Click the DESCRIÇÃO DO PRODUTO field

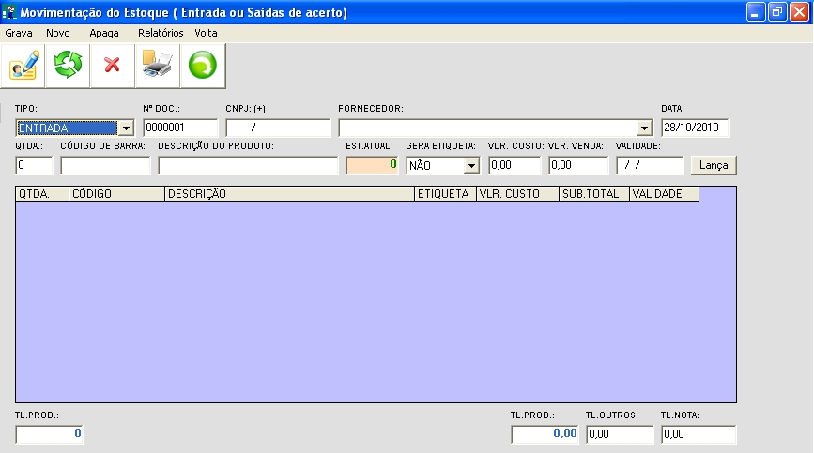(248, 166)
